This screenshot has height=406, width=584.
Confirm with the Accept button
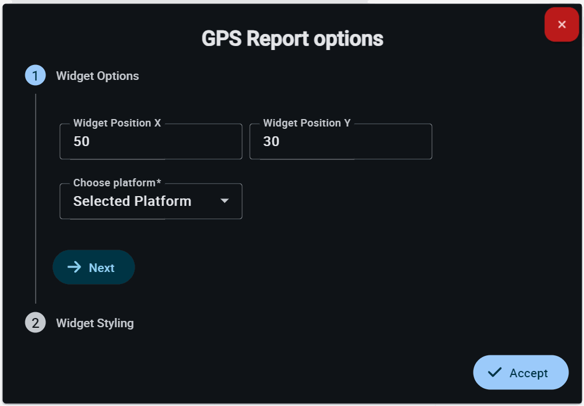pyautogui.click(x=521, y=373)
